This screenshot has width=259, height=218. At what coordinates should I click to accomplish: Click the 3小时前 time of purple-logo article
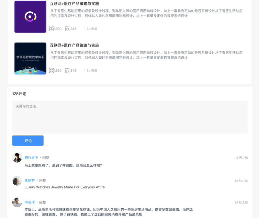(92, 29)
